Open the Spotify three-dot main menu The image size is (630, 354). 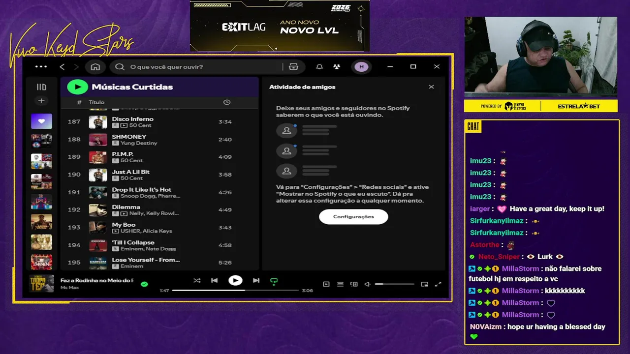click(x=41, y=67)
